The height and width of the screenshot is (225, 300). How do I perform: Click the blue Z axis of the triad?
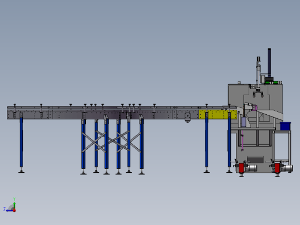pyautogui.click(x=9, y=211)
